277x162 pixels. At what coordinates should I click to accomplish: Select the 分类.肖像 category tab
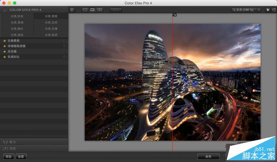(51, 29)
